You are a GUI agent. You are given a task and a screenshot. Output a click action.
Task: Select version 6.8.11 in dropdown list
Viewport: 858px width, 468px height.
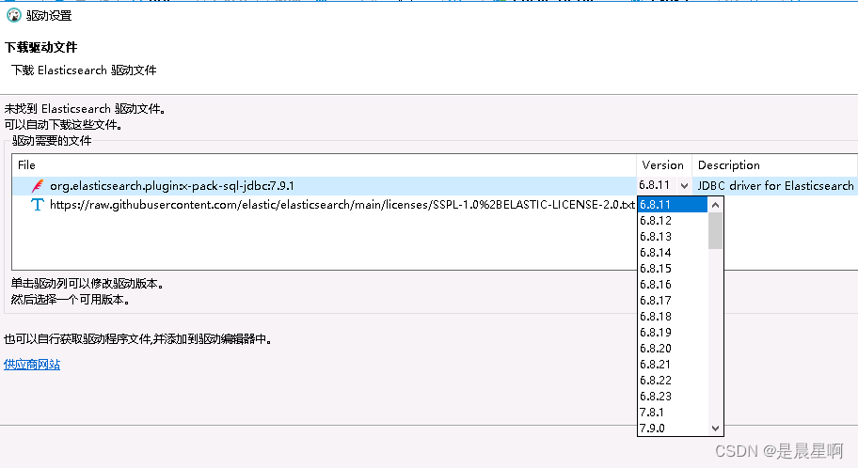(673, 205)
